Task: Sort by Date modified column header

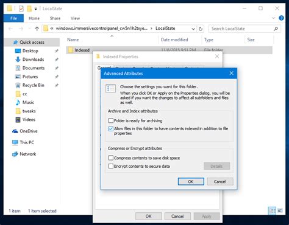Action: point(174,40)
